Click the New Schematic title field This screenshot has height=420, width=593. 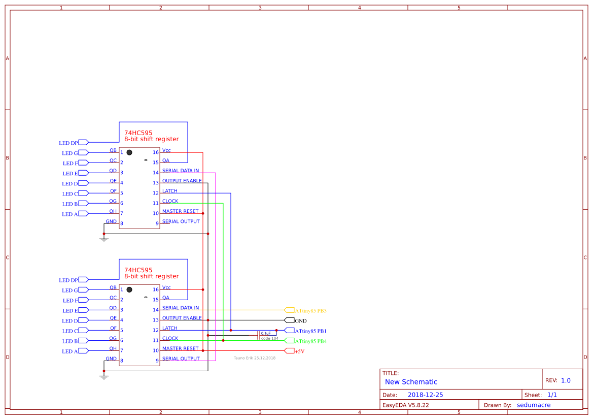pos(411,381)
